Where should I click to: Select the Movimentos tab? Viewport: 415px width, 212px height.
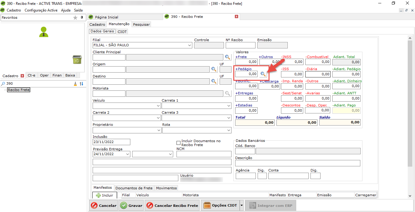pyautogui.click(x=166, y=188)
